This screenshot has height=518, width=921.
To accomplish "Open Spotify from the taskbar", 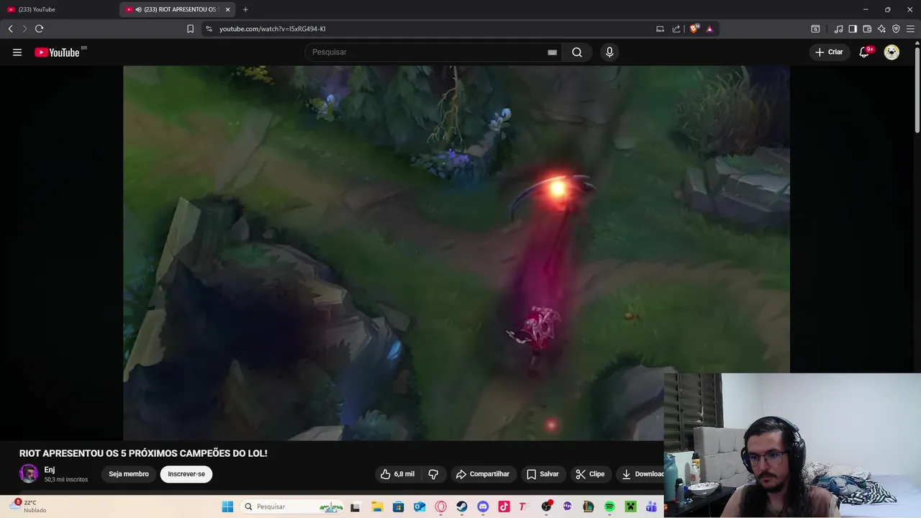I will (609, 506).
